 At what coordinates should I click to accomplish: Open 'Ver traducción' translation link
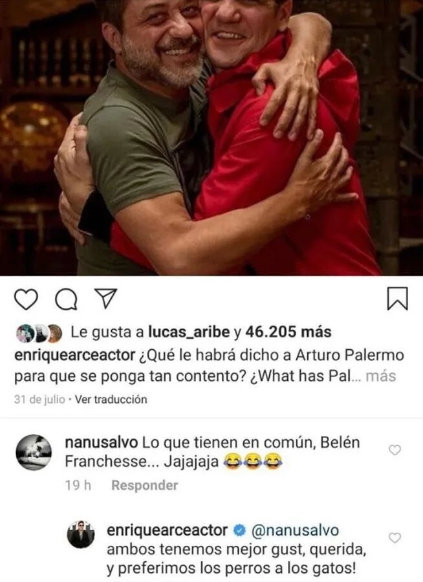pos(111,400)
